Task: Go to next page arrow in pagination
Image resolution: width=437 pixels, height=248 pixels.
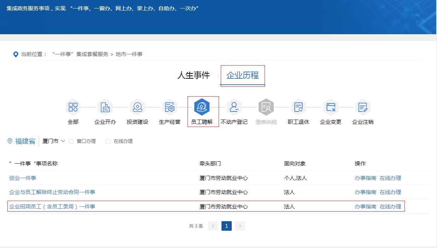Action: pos(240,226)
